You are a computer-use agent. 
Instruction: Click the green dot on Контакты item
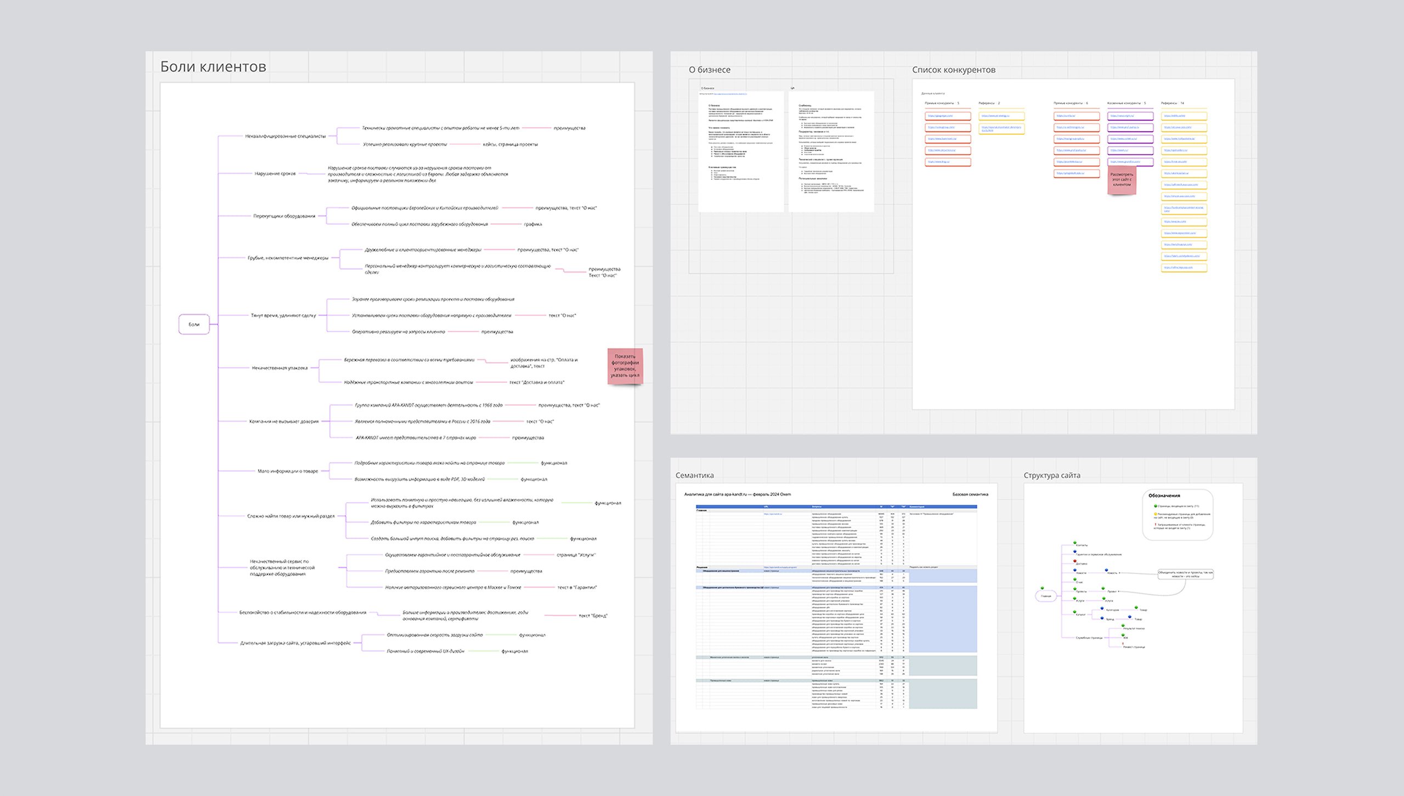[1075, 543]
